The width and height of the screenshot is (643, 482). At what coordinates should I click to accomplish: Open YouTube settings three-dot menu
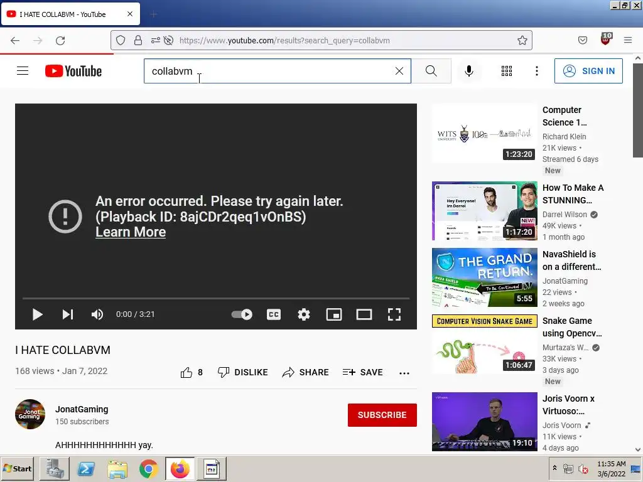(536, 71)
